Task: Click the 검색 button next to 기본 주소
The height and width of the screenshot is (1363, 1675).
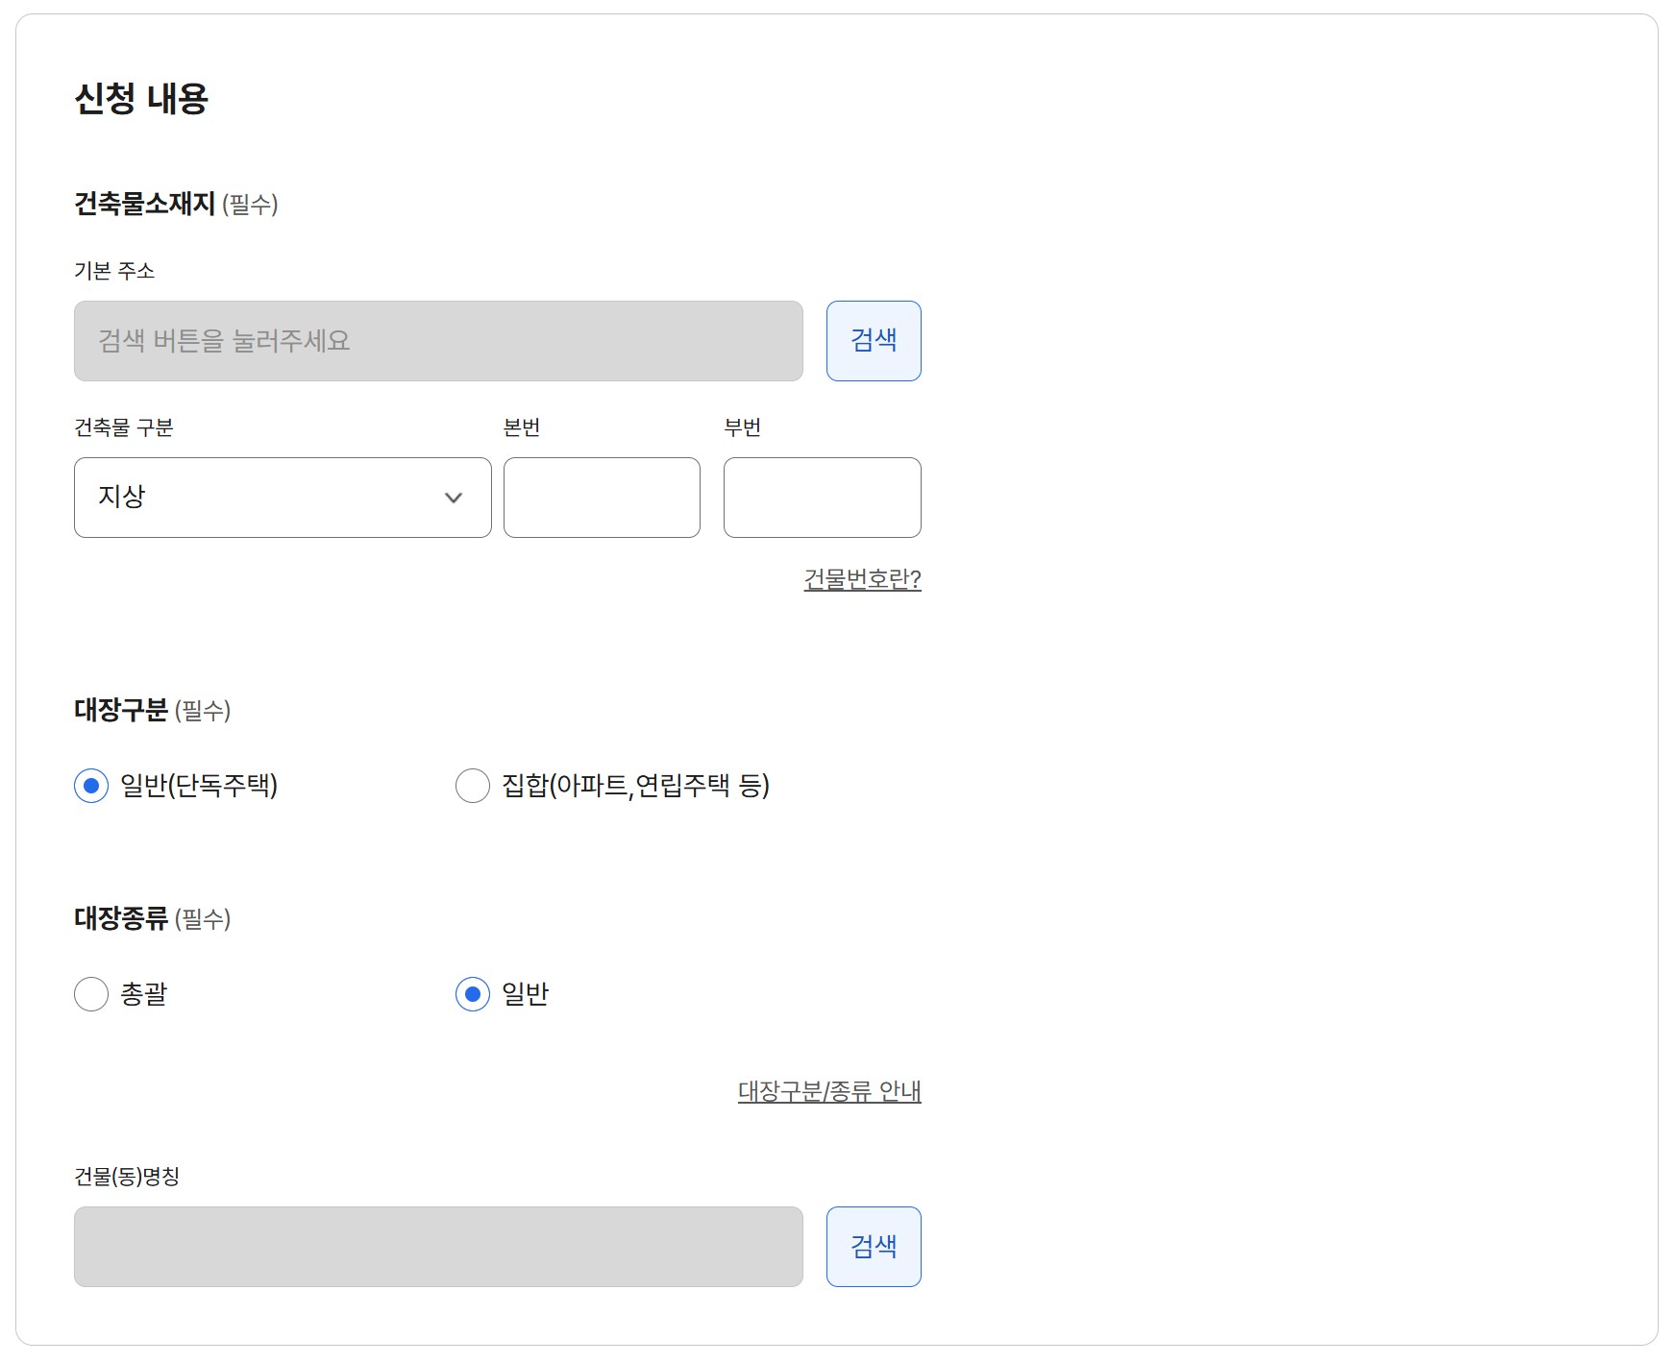Action: pos(874,341)
